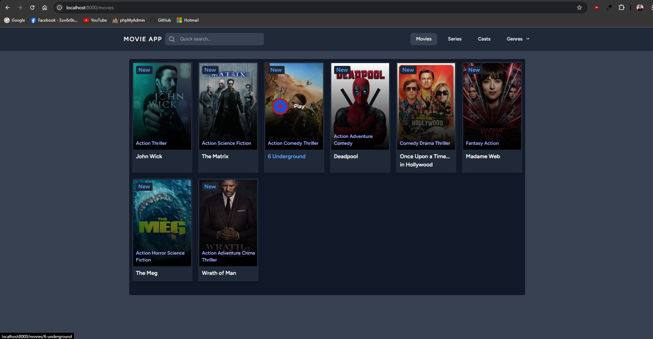Image resolution: width=653 pixels, height=339 pixels.
Task: Click the Genres chevron arrow
Action: tap(528, 39)
